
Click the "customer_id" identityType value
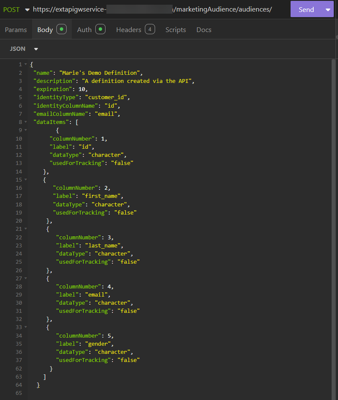(x=106, y=97)
